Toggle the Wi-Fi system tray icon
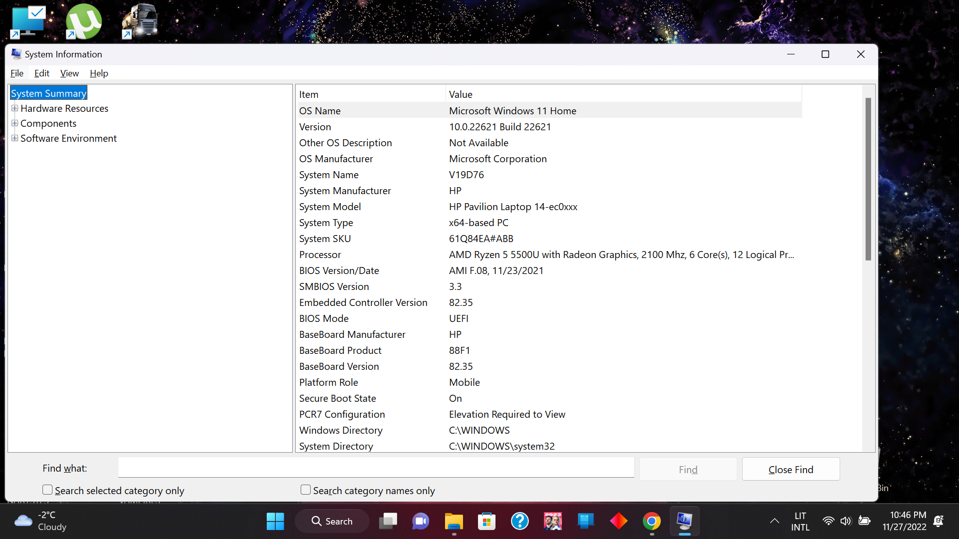 pyautogui.click(x=828, y=521)
